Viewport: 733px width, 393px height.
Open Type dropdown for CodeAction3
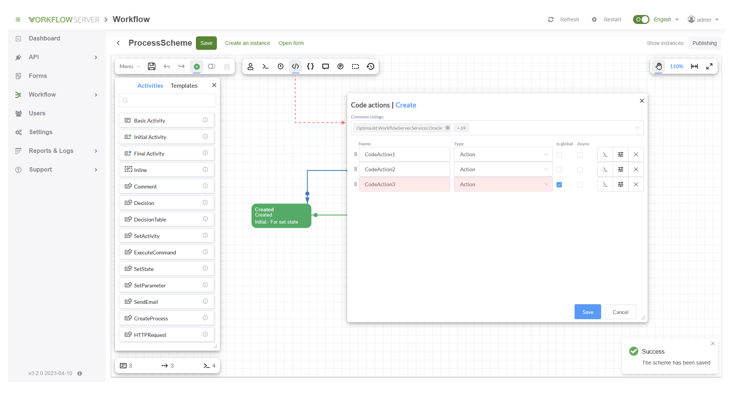pos(503,184)
